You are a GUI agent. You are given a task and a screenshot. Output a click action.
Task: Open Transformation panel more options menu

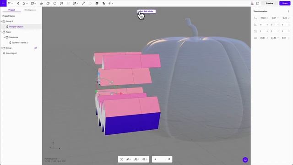(x=288, y=11)
